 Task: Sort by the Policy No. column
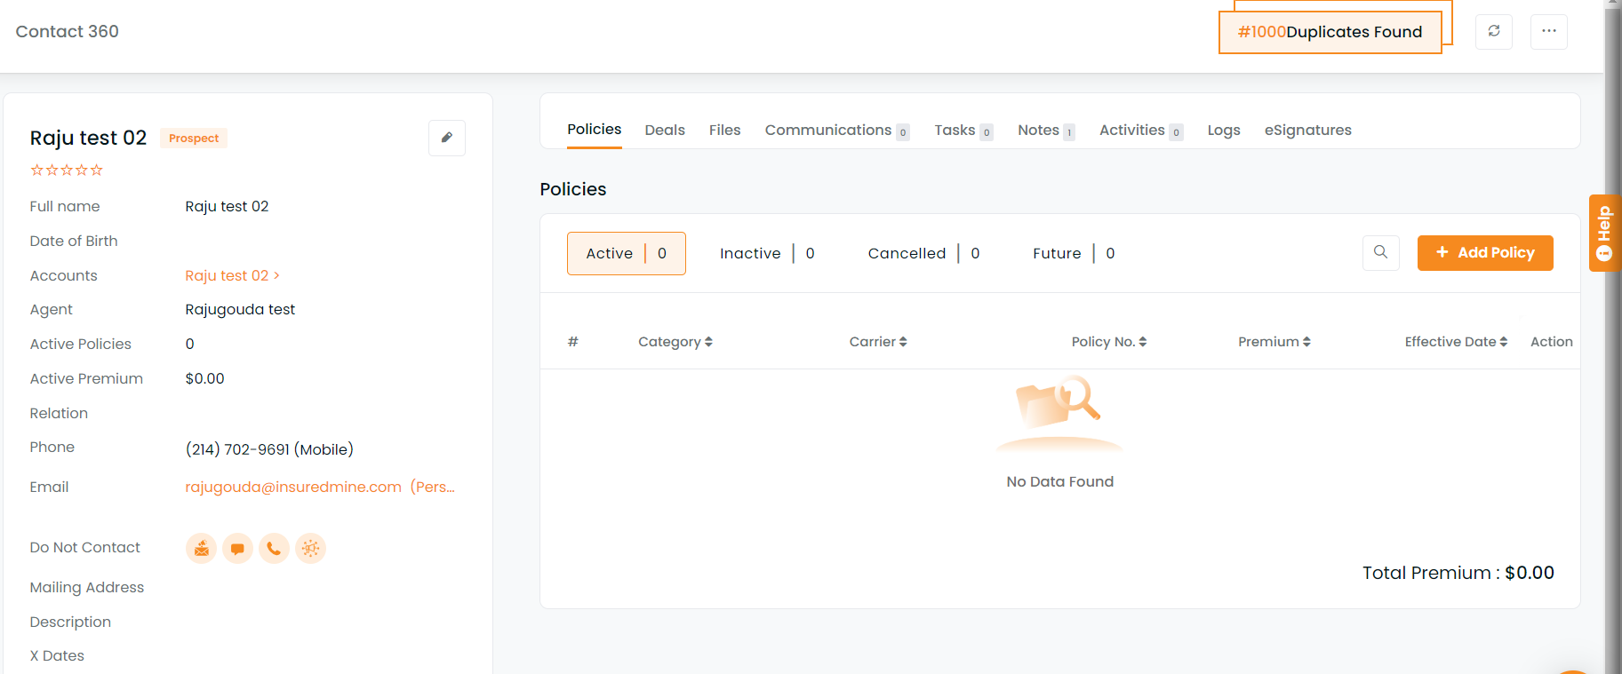pos(1109,342)
